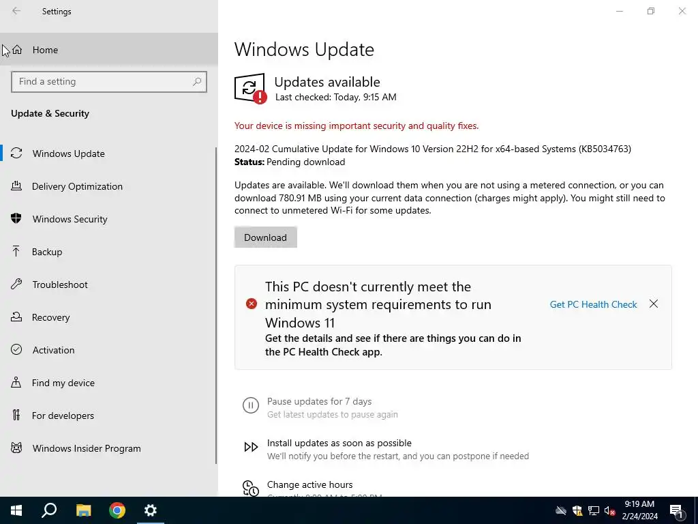Open Windows Security tray icon
698x524 pixels.
tap(577, 510)
